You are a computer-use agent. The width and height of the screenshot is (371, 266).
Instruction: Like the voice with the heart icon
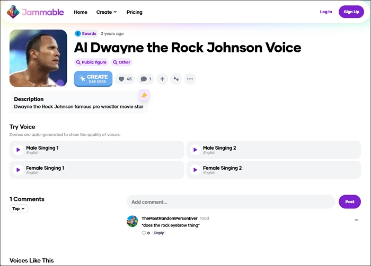(x=125, y=79)
